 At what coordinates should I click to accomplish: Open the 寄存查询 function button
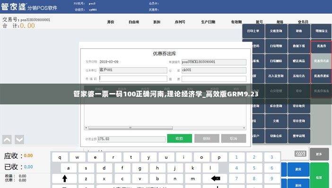tap(299, 121)
